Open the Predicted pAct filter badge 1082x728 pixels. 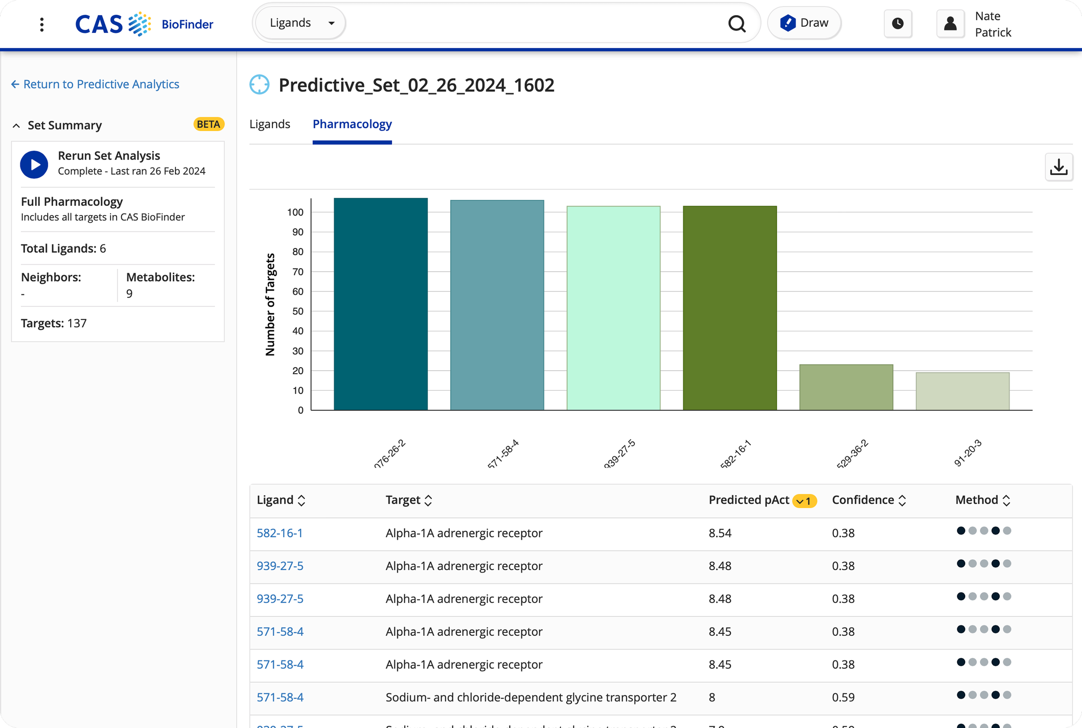tap(804, 501)
